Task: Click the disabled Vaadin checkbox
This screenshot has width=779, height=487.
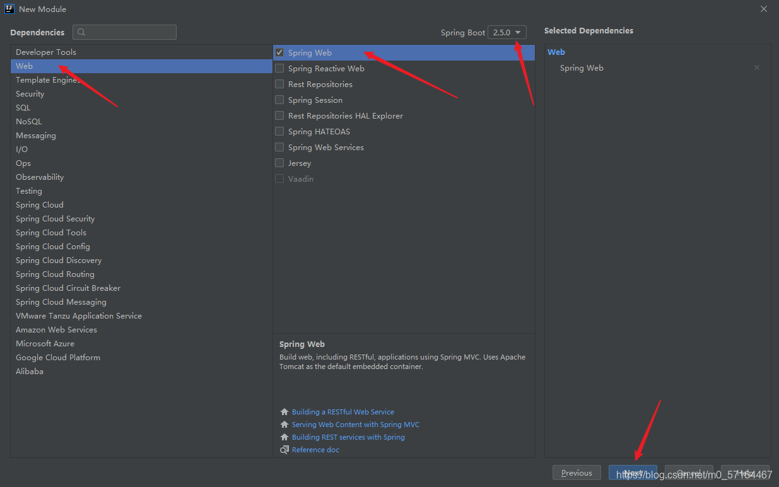Action: (279, 179)
